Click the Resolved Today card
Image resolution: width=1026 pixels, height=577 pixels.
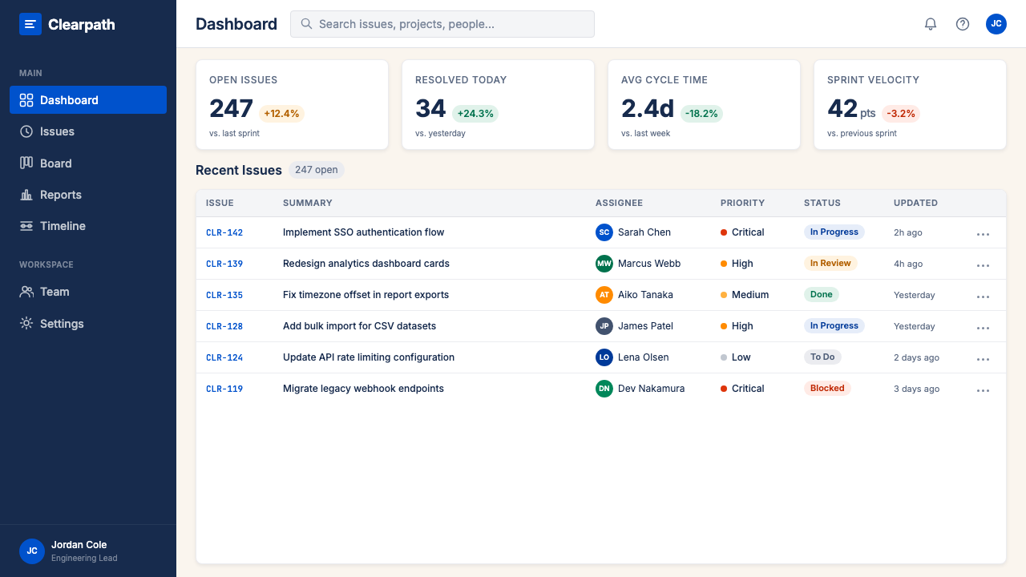click(x=498, y=104)
